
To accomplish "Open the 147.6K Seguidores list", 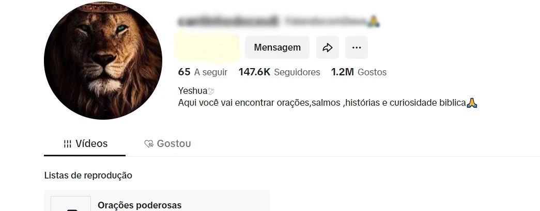I will coord(279,72).
